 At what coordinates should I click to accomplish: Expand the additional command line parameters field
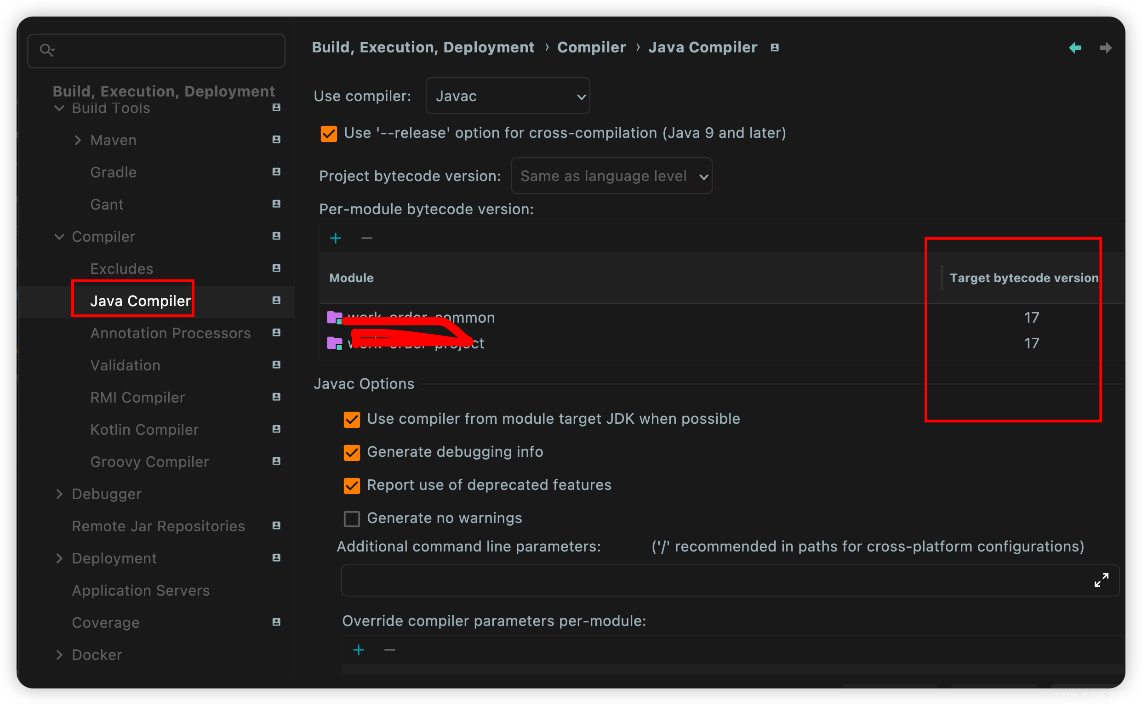click(x=1101, y=580)
